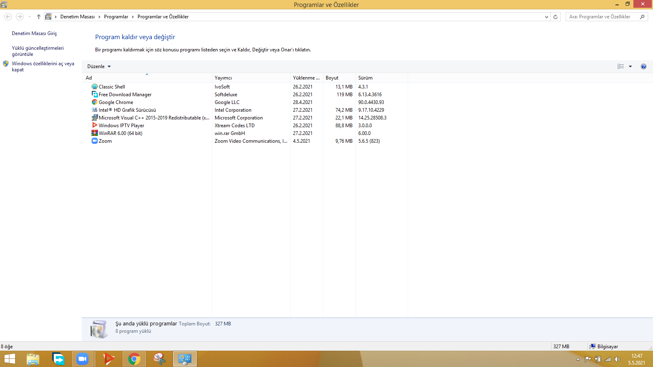Select Intel® HD Grafik Sürücüsü entry
This screenshot has width=653, height=367.
pyautogui.click(x=127, y=110)
